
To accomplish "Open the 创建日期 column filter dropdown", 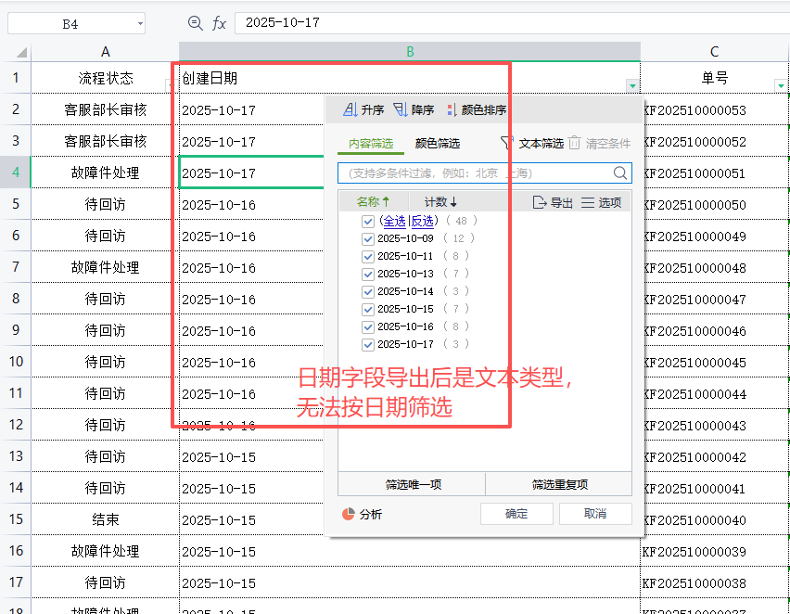I will click(x=632, y=85).
